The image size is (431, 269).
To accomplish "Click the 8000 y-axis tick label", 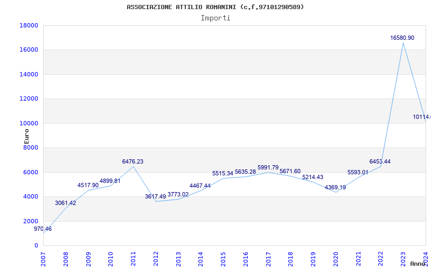I will [x=31, y=147].
